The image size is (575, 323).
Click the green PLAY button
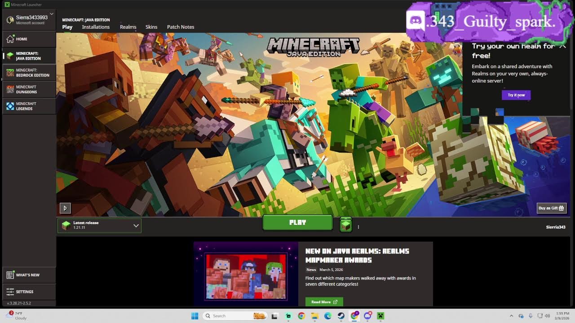297,223
